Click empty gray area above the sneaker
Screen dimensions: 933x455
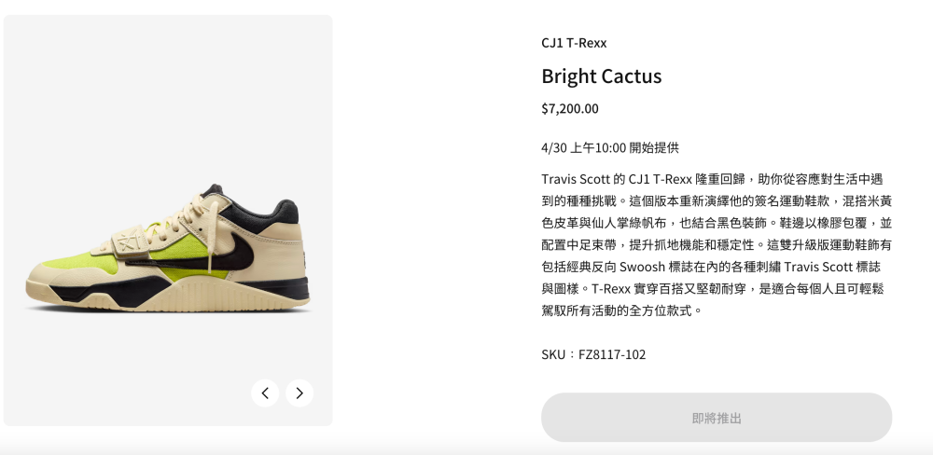point(168,95)
